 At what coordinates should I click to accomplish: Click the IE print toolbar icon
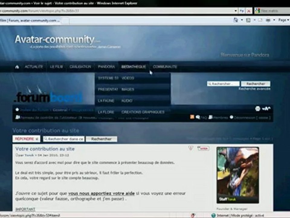[x=268, y=20]
